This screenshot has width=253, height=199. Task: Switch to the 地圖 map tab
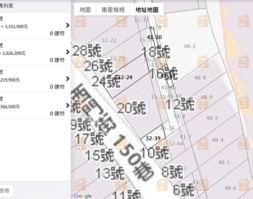85,10
